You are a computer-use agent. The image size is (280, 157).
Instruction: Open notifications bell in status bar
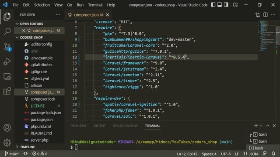[273, 154]
